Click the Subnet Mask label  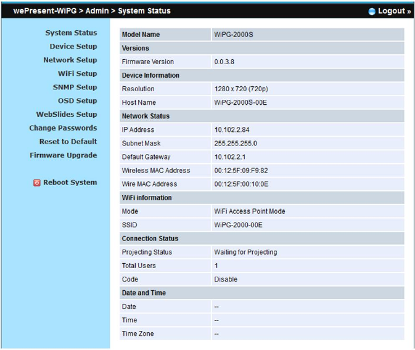pos(141,144)
